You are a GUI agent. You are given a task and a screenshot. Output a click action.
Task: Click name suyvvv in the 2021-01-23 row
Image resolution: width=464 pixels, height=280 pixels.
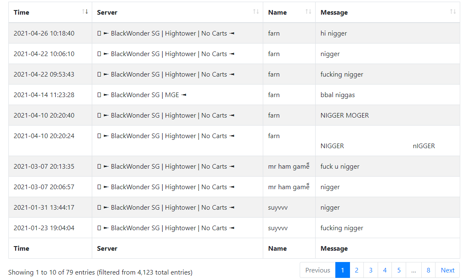click(x=278, y=228)
